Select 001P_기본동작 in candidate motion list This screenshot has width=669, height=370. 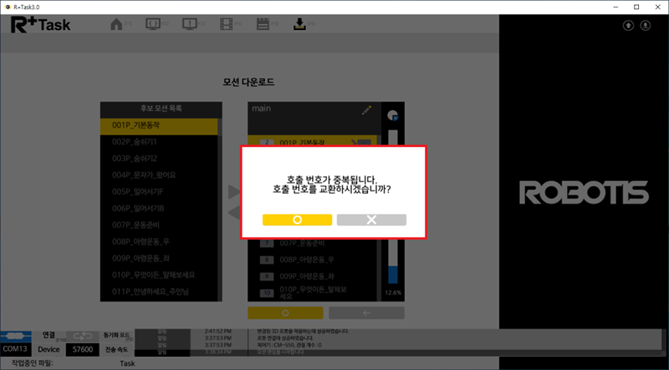[159, 125]
